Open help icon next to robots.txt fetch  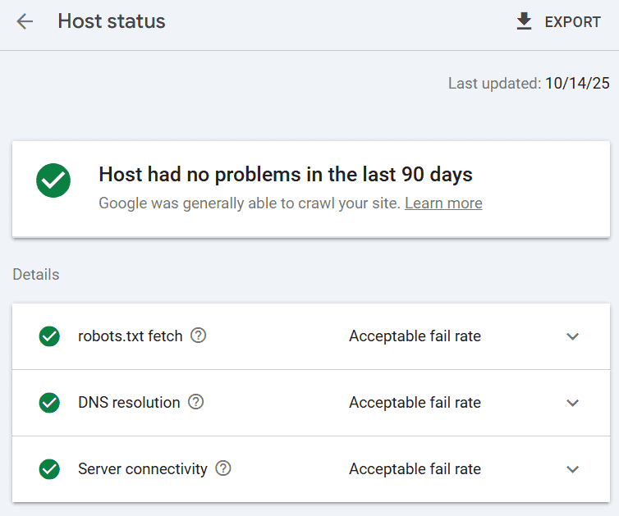pyautogui.click(x=198, y=336)
